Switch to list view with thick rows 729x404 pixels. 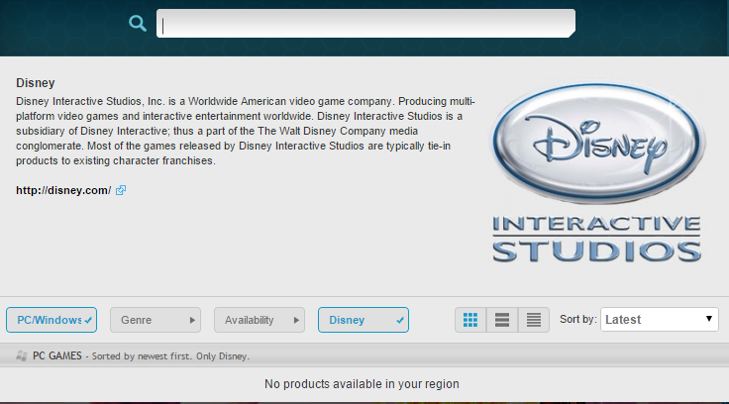tap(502, 320)
